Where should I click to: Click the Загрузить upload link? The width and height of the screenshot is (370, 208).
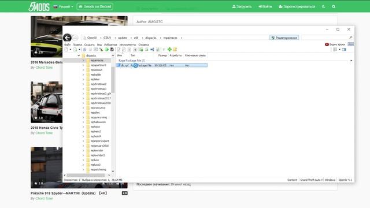[x=242, y=6]
